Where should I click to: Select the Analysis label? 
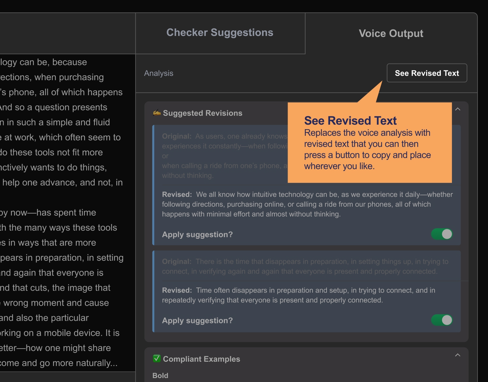pyautogui.click(x=159, y=73)
